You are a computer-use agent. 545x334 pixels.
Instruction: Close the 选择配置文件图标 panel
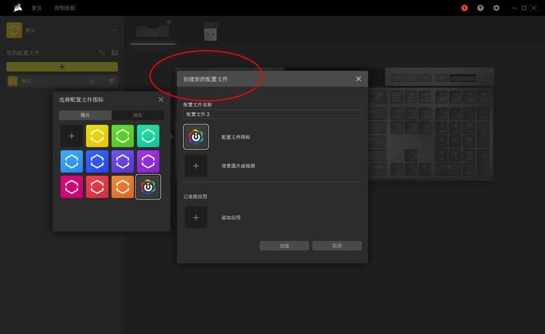tap(161, 99)
